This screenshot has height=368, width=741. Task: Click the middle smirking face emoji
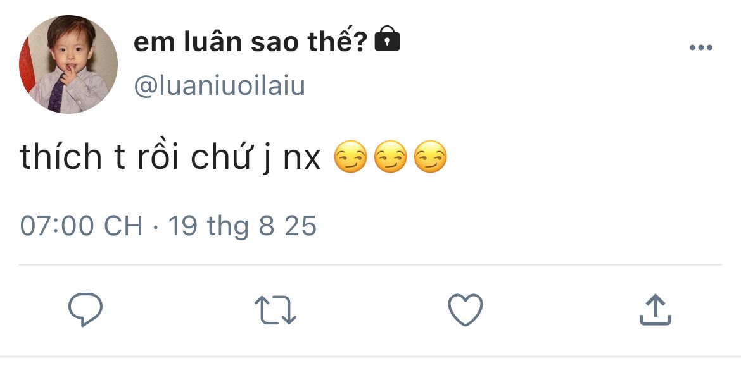[x=390, y=157]
